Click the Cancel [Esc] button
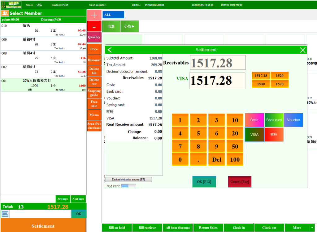 point(240,182)
